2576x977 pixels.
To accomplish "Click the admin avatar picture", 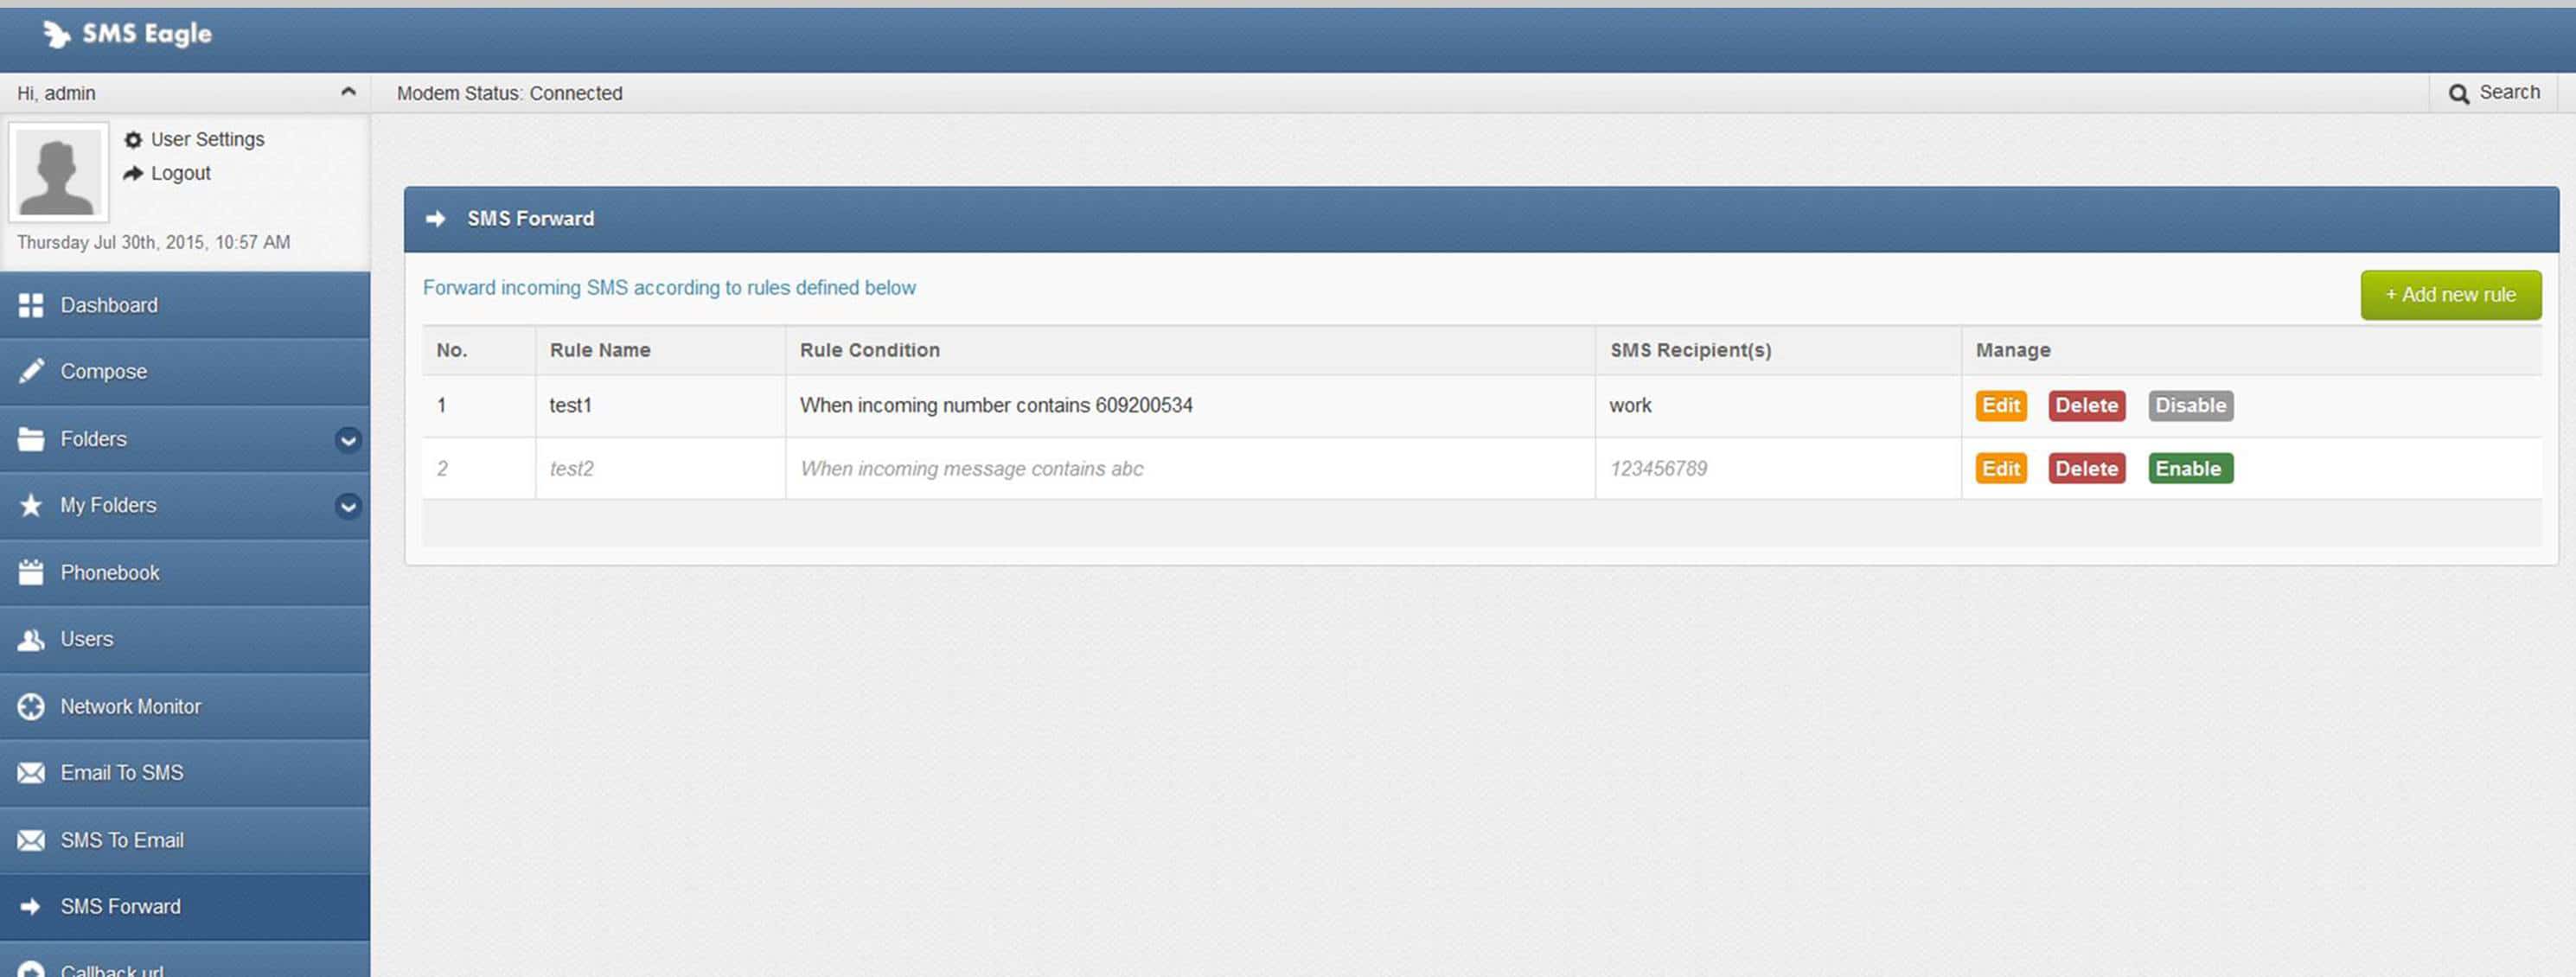I will (x=58, y=173).
